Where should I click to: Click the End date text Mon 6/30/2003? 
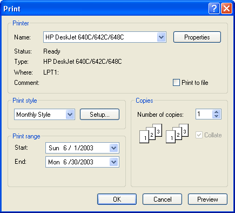pos(71,162)
